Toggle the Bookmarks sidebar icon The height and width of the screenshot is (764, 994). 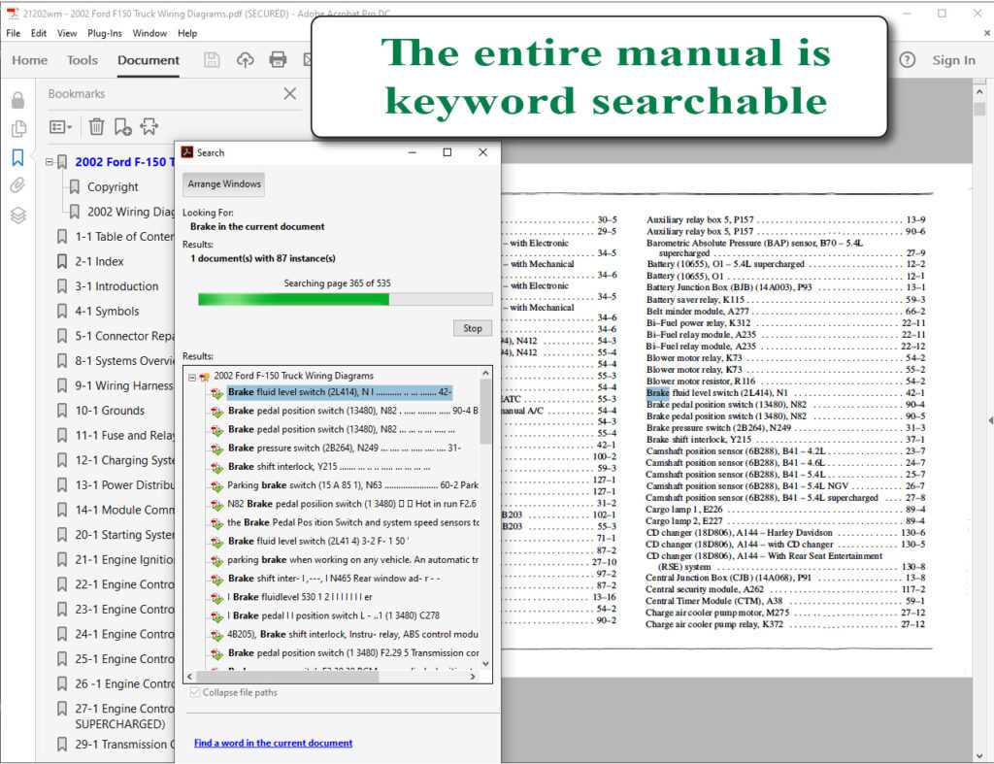point(18,157)
